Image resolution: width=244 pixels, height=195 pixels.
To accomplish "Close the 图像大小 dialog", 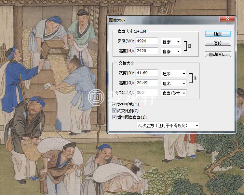I will coord(227,19).
